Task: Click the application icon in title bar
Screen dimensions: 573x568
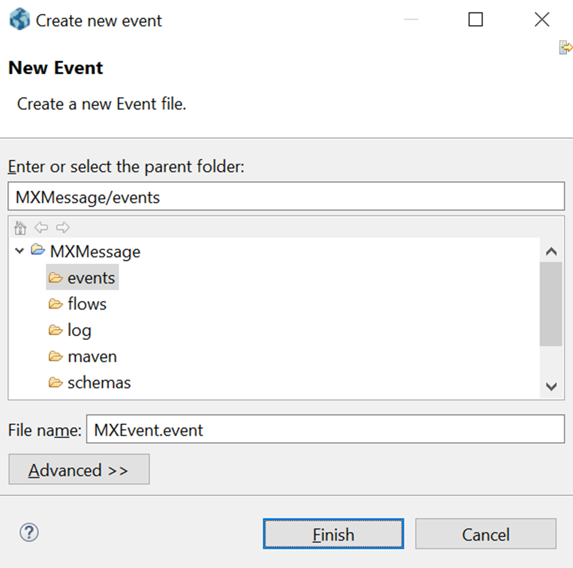Action: coord(20,20)
